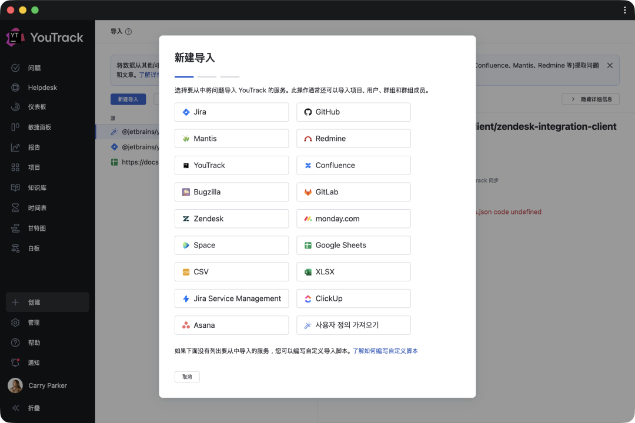Select Zendesk import option
The image size is (635, 423).
point(232,219)
